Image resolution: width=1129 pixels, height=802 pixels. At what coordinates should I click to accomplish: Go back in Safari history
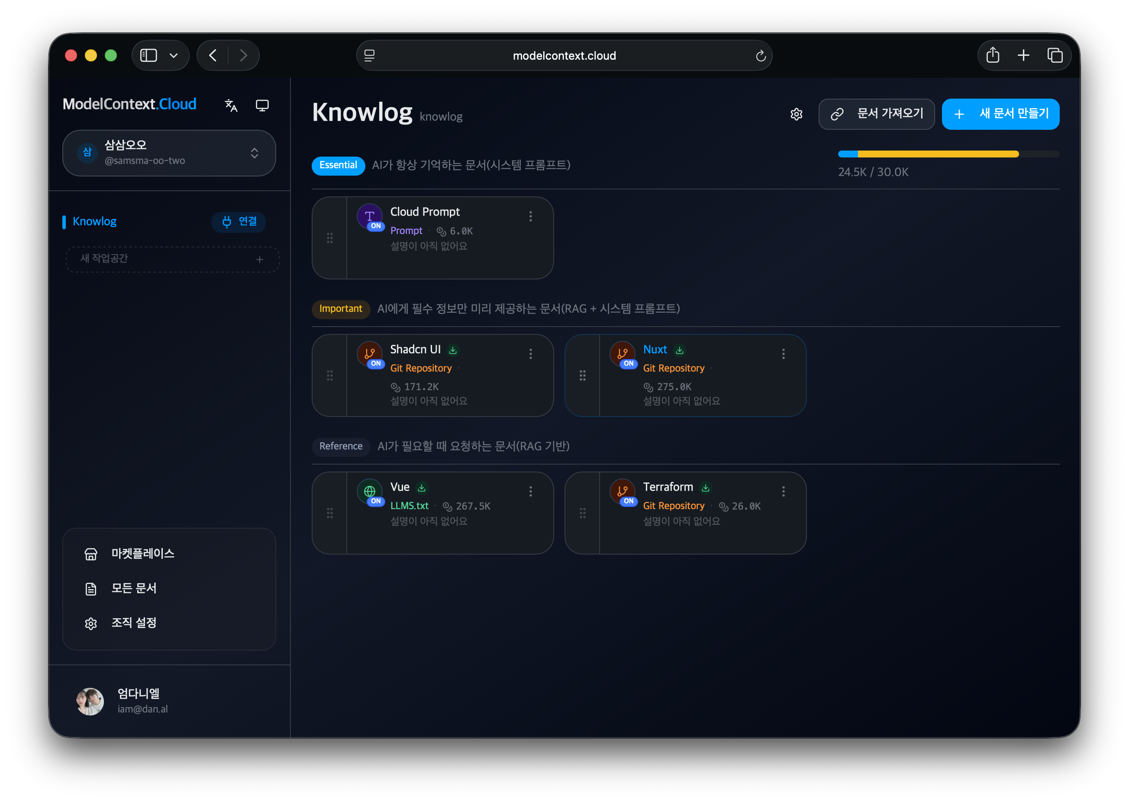pyautogui.click(x=213, y=55)
